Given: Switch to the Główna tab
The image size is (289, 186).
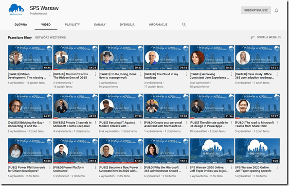Looking at the screenshot, I should pyautogui.click(x=21, y=24).
